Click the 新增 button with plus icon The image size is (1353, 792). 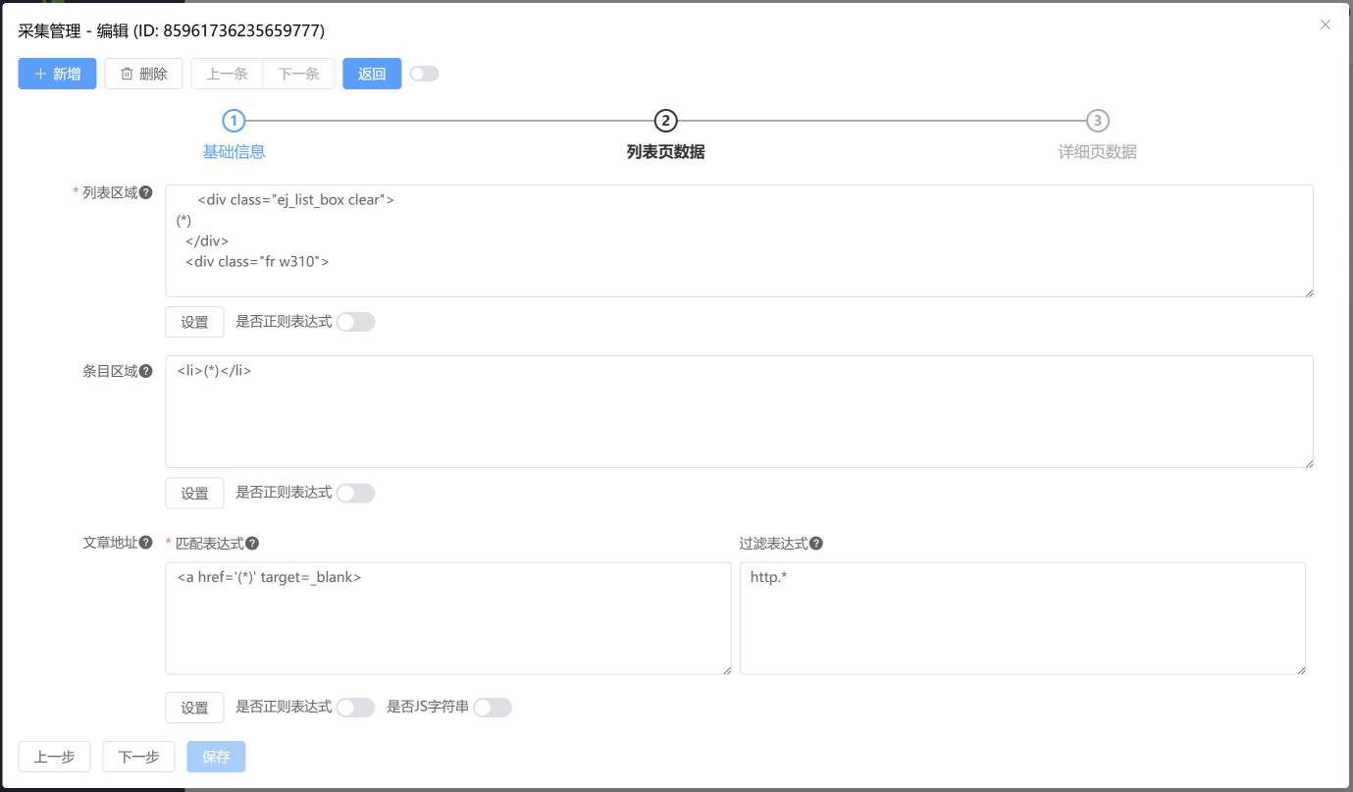pyautogui.click(x=57, y=74)
